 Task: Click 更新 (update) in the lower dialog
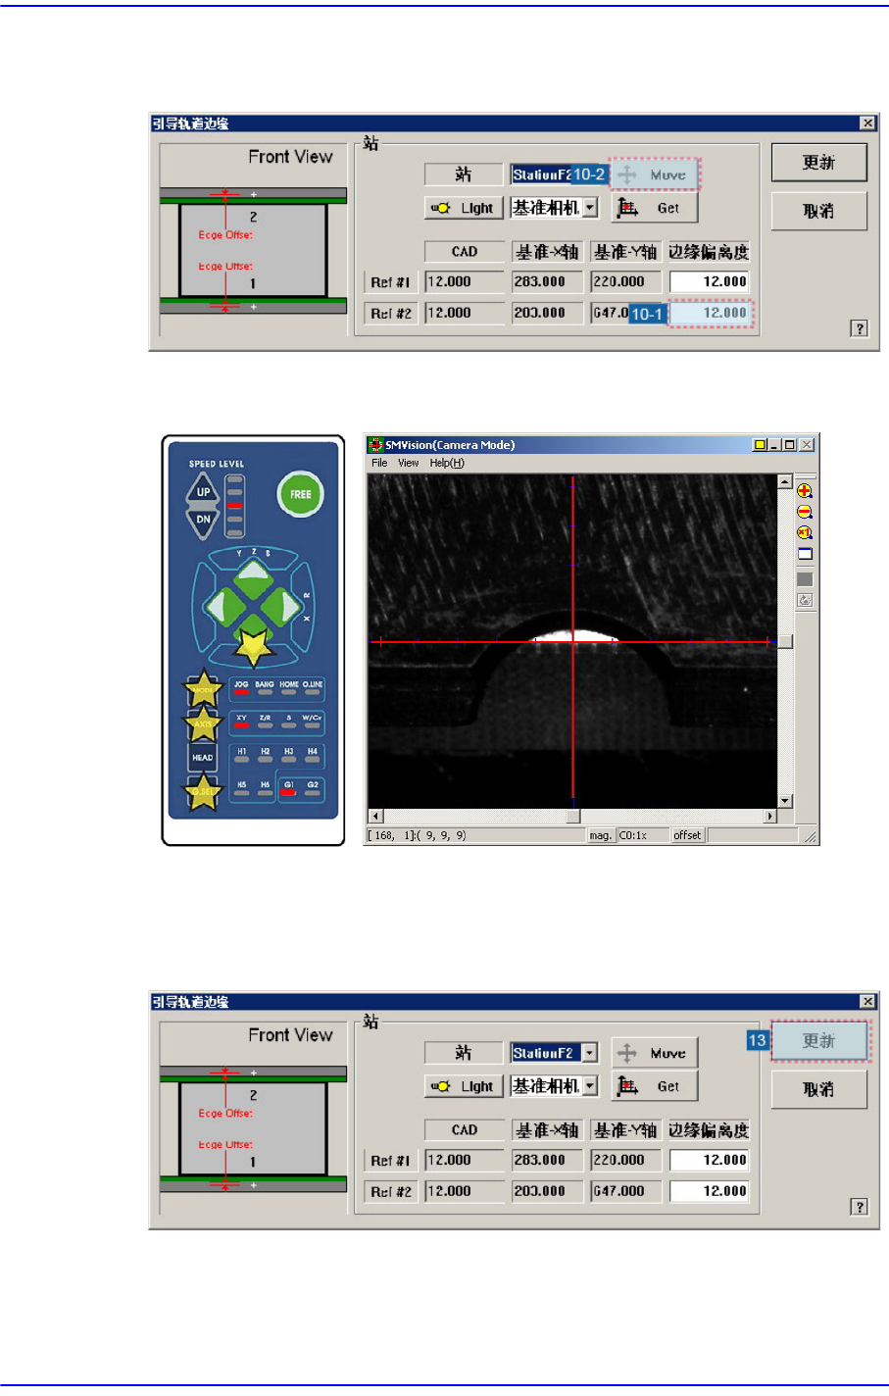(819, 1041)
